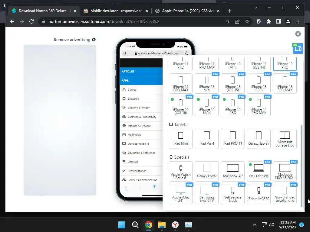Image resolution: width=310 pixels, height=232 pixels.
Task: Open the Business & Productivity category
Action: click(x=141, y=117)
